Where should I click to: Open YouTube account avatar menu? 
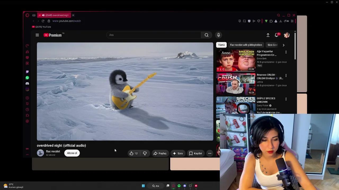click(287, 35)
